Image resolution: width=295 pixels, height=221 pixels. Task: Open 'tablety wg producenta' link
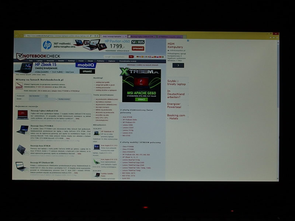pyautogui.click(x=104, y=110)
